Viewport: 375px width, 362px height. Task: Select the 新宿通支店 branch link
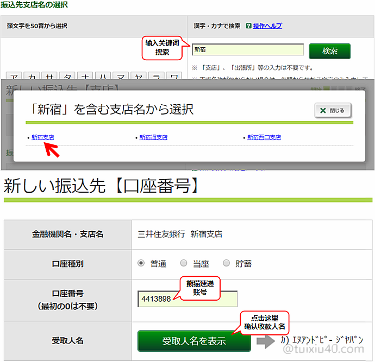tap(153, 137)
